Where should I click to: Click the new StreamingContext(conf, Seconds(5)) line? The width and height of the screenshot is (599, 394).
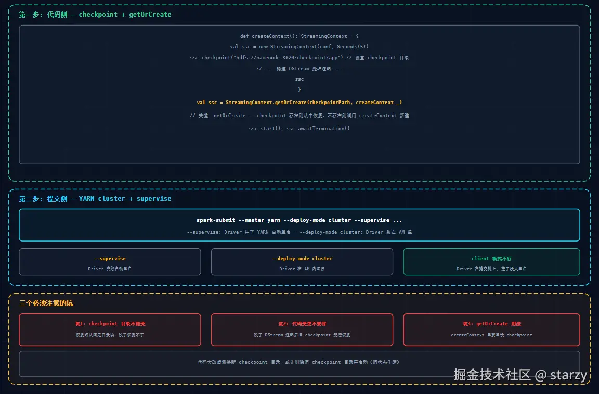tap(299, 47)
